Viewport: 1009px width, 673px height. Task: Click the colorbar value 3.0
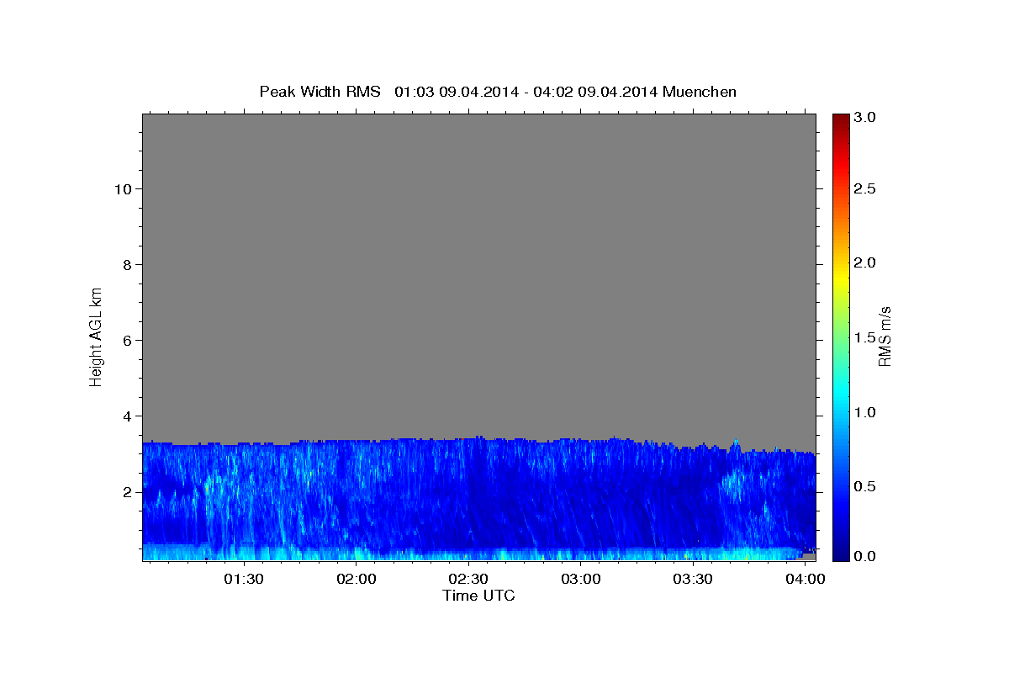[865, 117]
